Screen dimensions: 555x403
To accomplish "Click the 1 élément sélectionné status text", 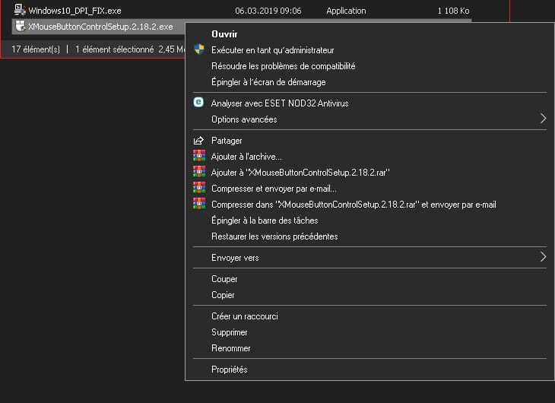I will (x=114, y=49).
